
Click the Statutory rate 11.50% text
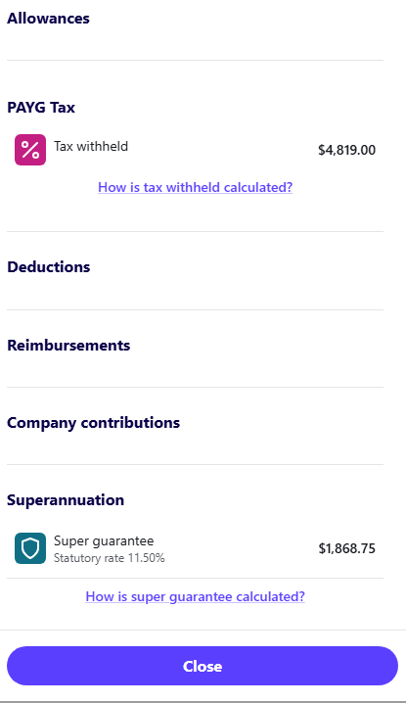pyautogui.click(x=110, y=558)
